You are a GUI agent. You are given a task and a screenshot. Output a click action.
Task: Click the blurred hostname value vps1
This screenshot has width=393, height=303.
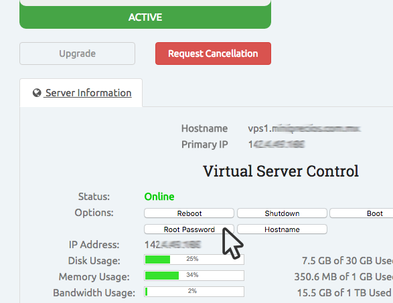tap(304, 128)
